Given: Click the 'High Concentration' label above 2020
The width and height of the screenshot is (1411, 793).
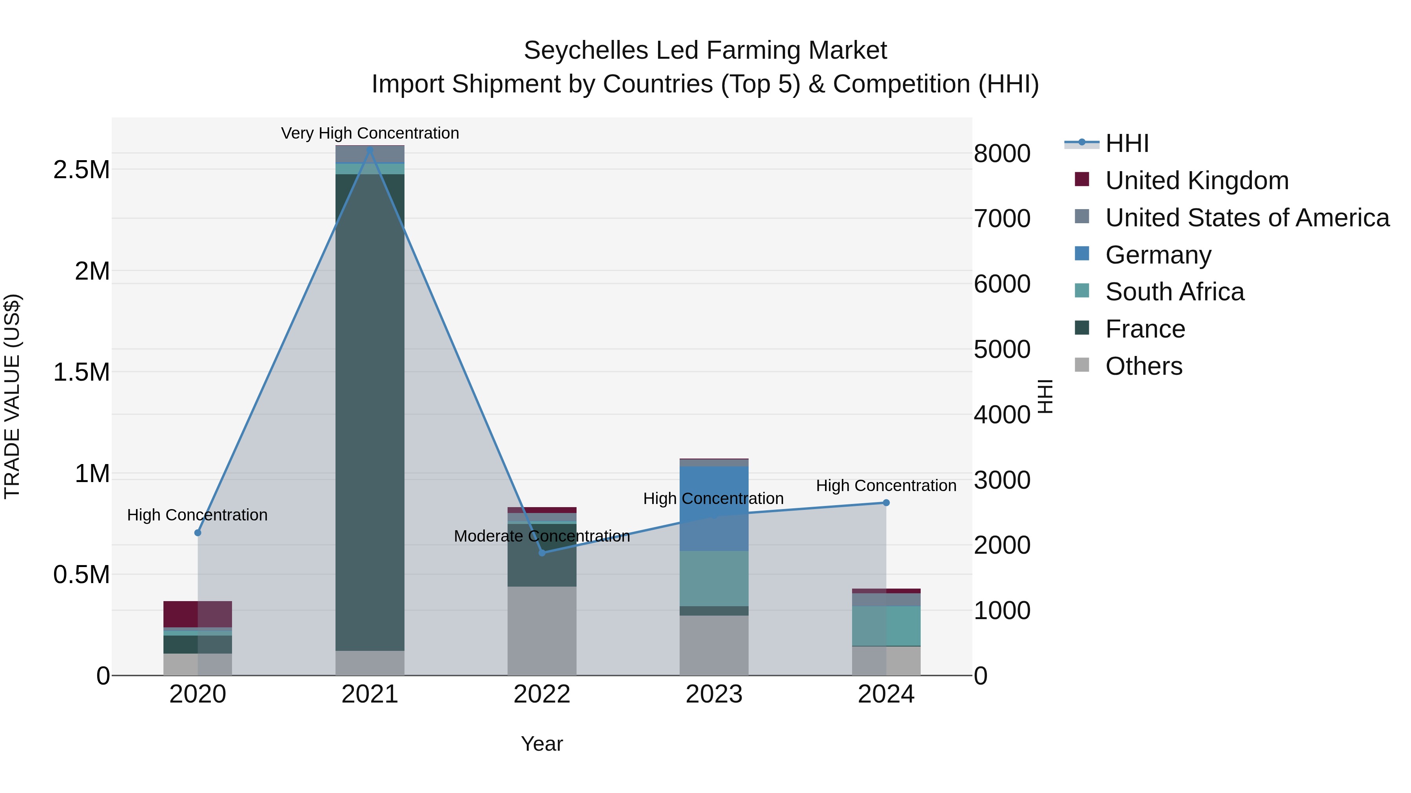Looking at the screenshot, I should tap(197, 515).
